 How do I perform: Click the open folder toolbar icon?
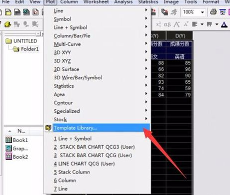pyautogui.click(x=8, y=12)
